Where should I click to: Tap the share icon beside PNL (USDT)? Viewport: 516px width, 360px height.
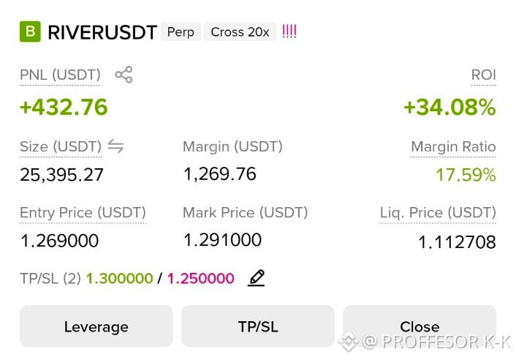[124, 75]
